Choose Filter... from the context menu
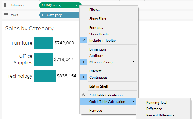 tap(94, 10)
